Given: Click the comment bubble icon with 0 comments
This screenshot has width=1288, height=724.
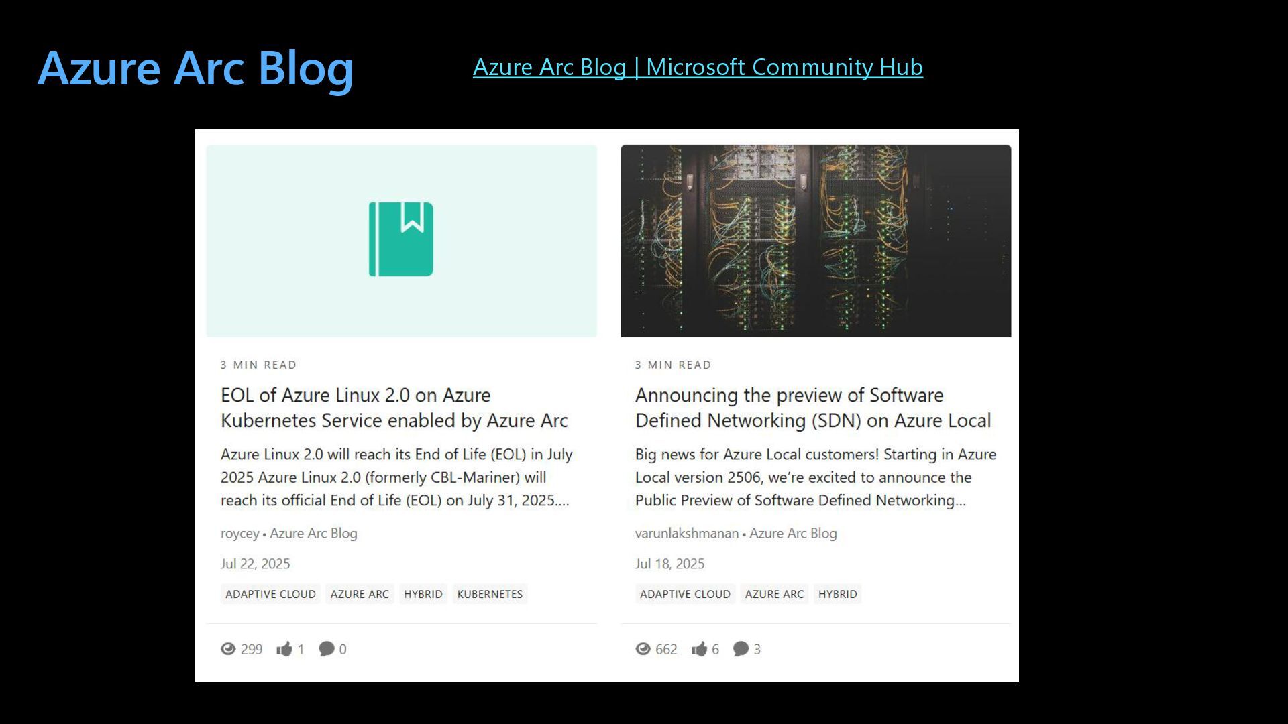Looking at the screenshot, I should 327,649.
